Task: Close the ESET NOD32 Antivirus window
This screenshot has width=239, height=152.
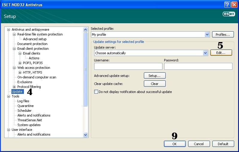Action: [x=234, y=4]
